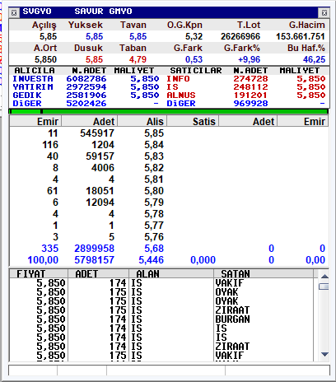This screenshot has width=336, height=382.
Task: Select the bid price 5,81
Action: click(x=154, y=179)
